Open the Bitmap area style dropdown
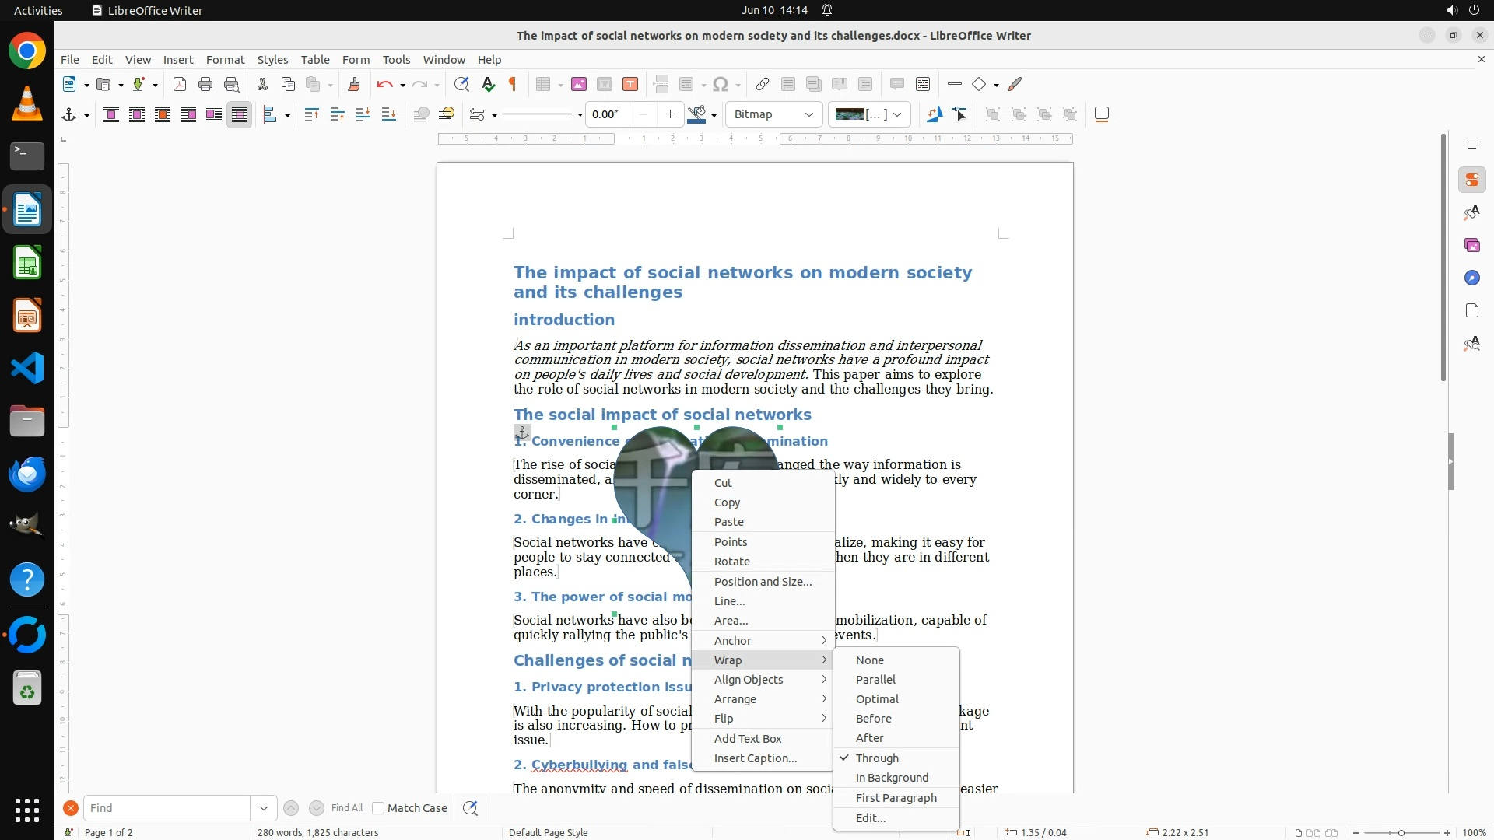 (773, 115)
